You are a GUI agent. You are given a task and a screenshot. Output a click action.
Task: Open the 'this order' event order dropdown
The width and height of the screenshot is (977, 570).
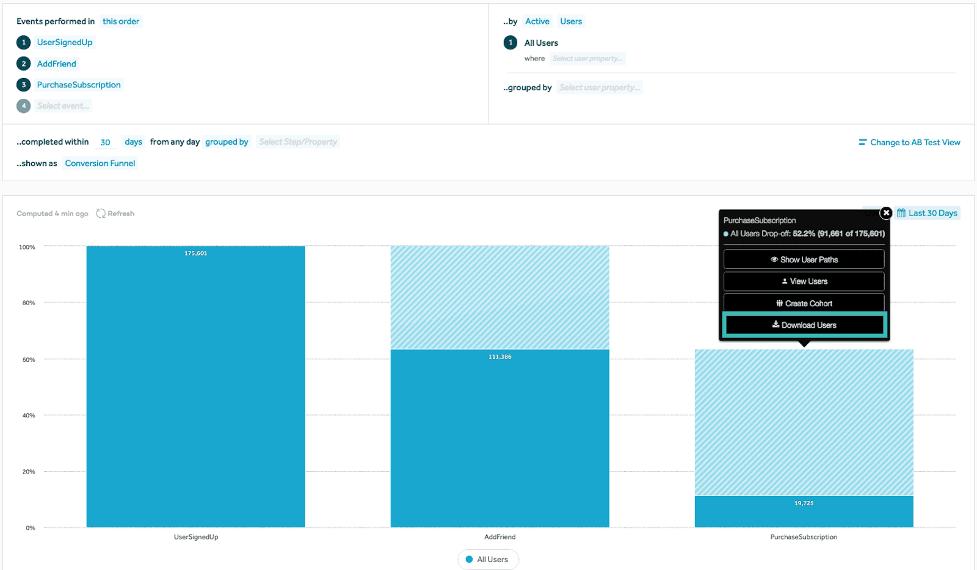[121, 21]
